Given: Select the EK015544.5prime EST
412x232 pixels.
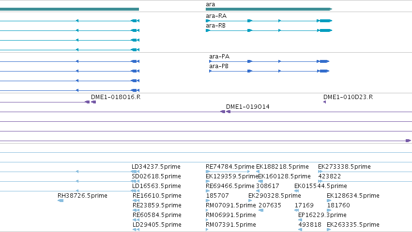Looking at the screenshot, I should point(321,186).
